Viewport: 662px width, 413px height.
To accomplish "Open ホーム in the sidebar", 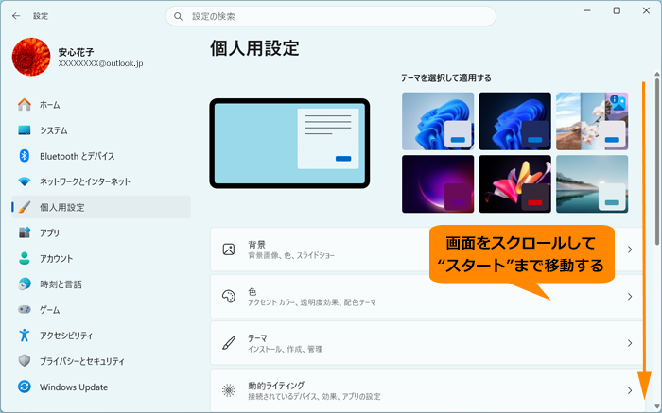I will click(101, 105).
